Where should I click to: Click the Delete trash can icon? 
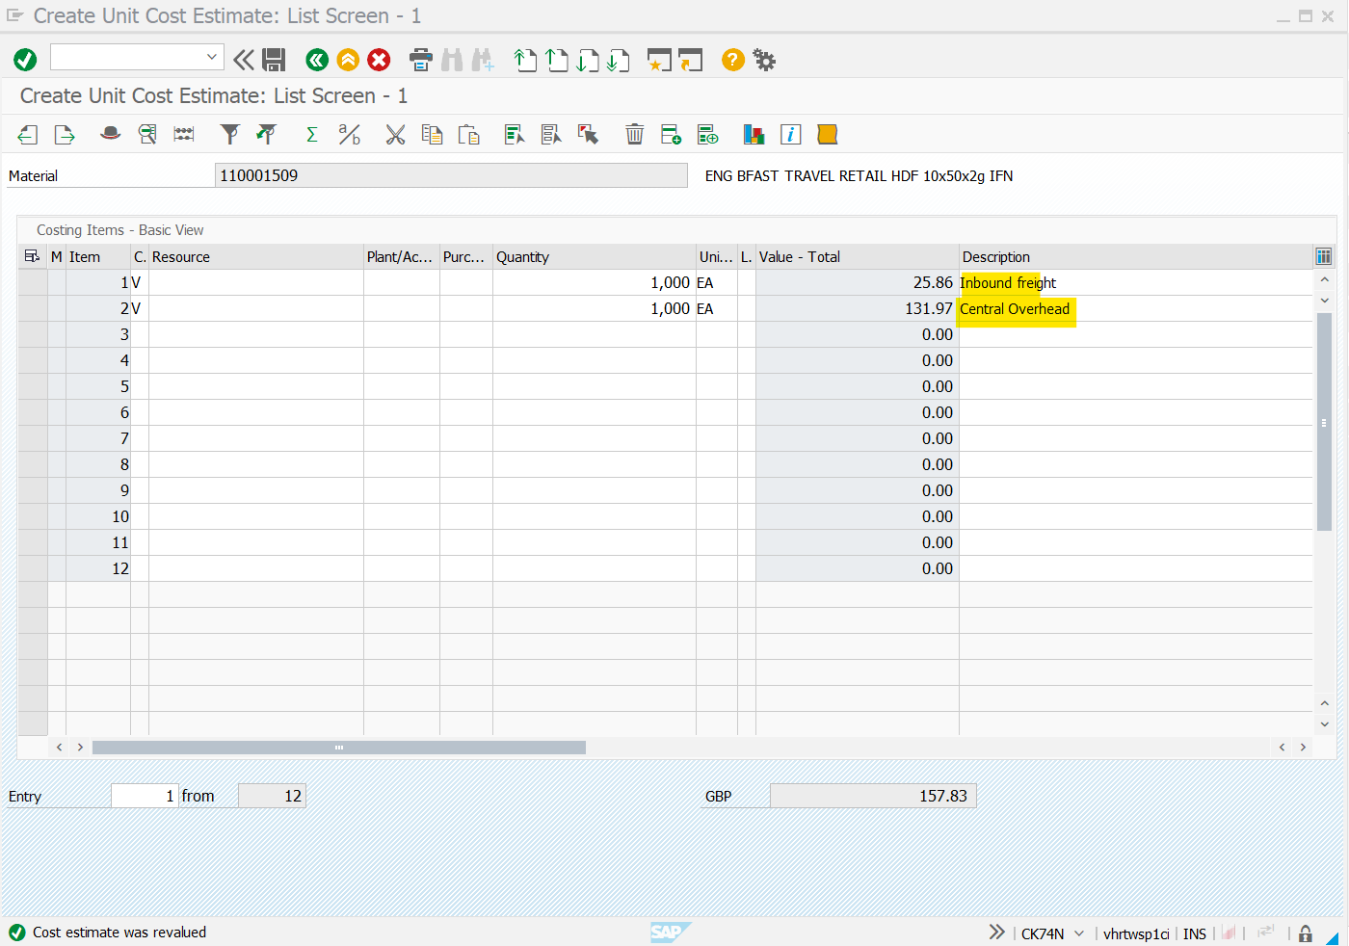pos(634,135)
